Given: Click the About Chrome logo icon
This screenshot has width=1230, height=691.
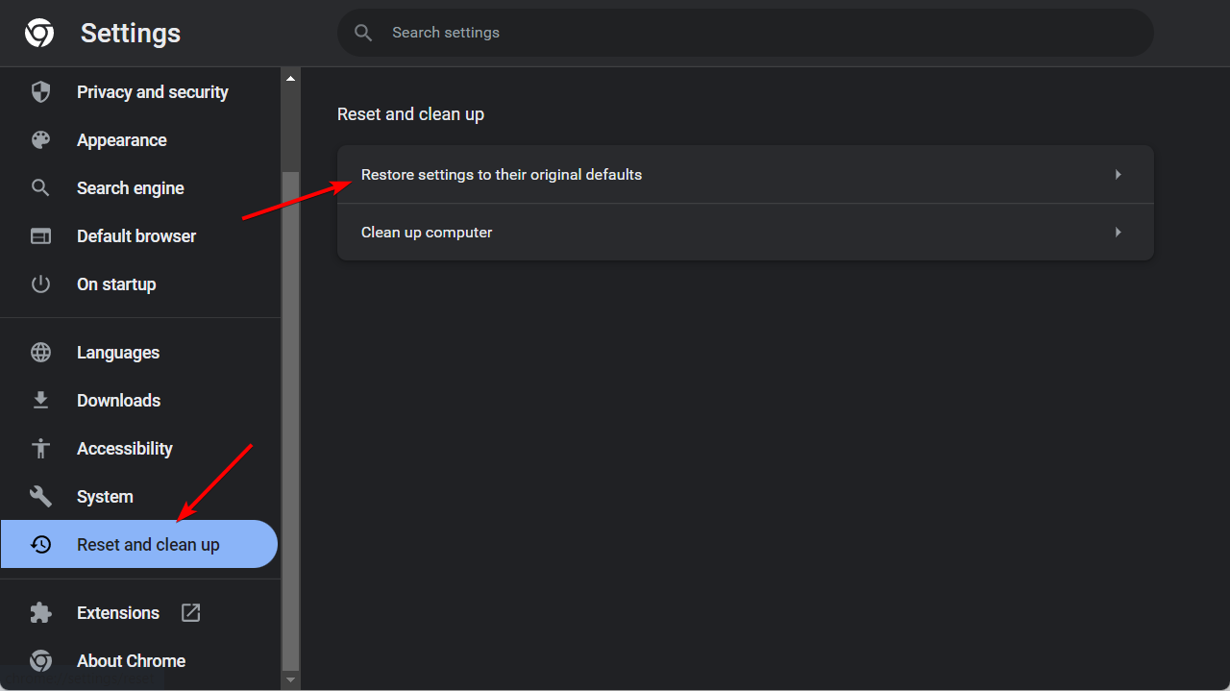Looking at the screenshot, I should coord(40,661).
